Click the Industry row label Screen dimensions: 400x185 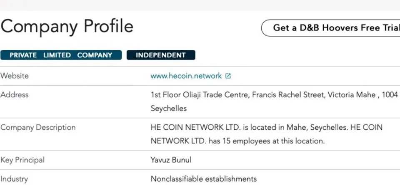14,179
